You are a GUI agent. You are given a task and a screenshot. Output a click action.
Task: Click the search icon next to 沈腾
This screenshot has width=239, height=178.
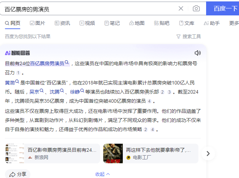62,91
